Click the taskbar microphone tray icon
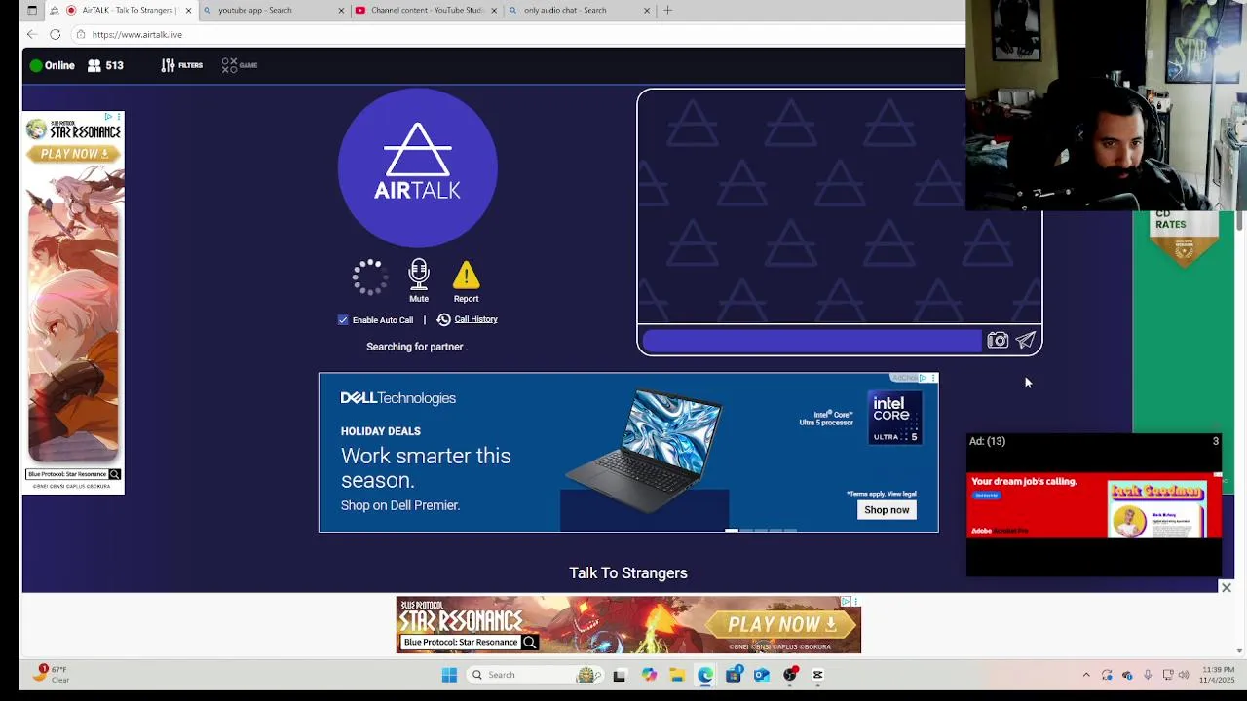 1148,675
